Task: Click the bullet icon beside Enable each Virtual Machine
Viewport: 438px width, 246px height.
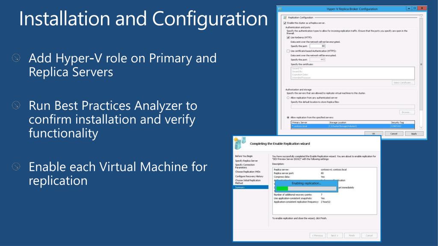Action: tap(15, 166)
